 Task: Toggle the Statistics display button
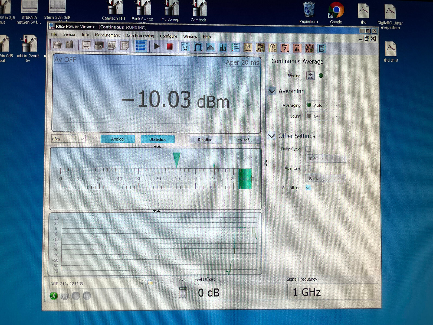158,139
